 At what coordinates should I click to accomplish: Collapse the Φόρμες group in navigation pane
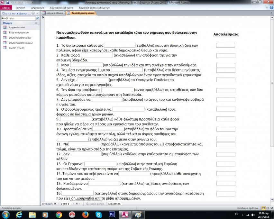click(x=36, y=23)
